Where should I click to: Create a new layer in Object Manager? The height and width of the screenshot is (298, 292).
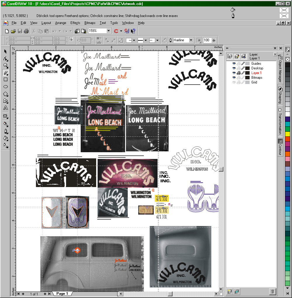(x=230, y=291)
